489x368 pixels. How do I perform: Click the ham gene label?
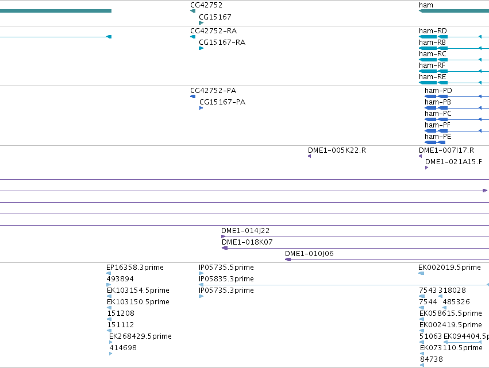coord(426,5)
